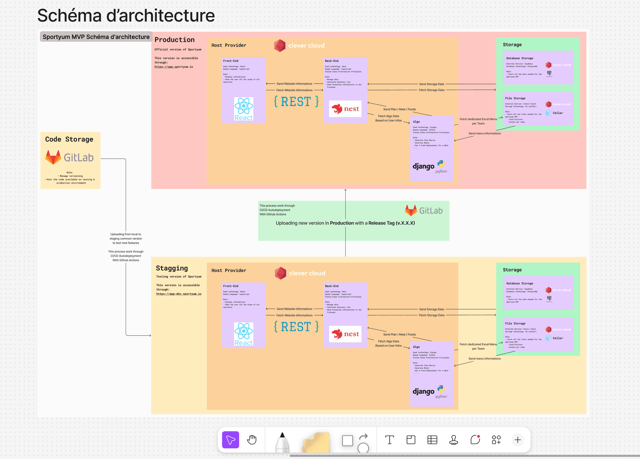This screenshot has height=459, width=640.
Task: Select the section title 'Sportyum MVP Schéma d'architecture'
Action: click(96, 37)
